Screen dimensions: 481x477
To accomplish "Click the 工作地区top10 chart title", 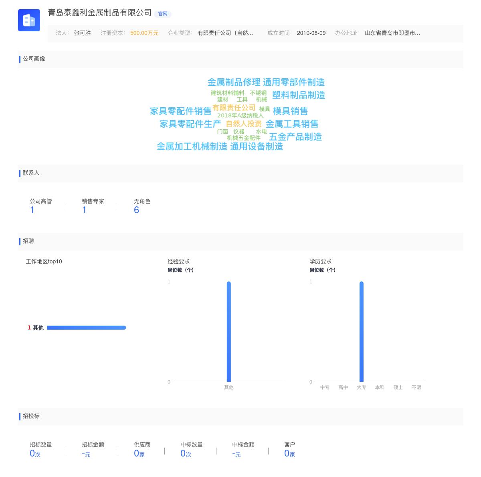I will (44, 261).
